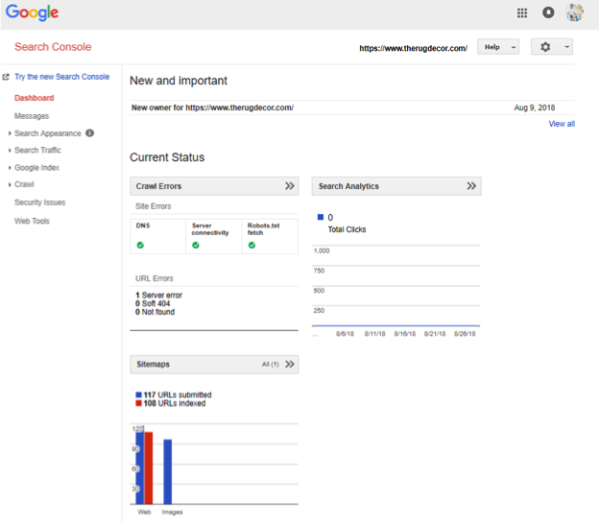
Task: Click the info icon beside Search Appearance
Action: tap(90, 132)
